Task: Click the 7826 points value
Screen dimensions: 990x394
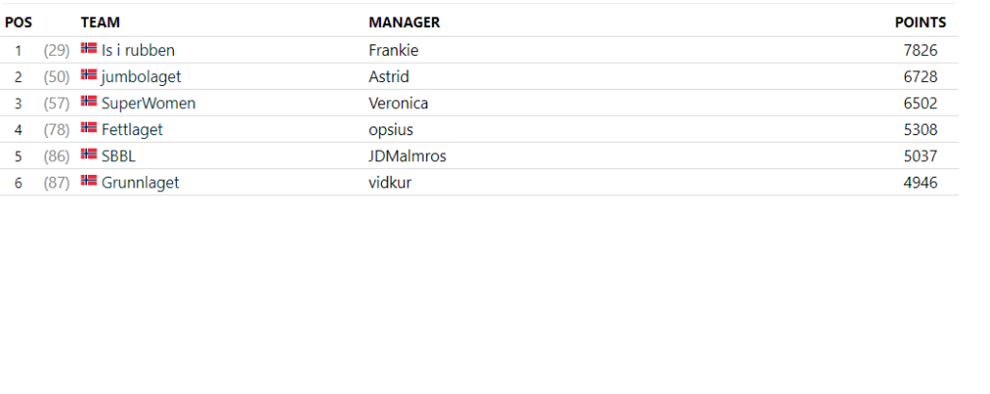Action: 920,50
